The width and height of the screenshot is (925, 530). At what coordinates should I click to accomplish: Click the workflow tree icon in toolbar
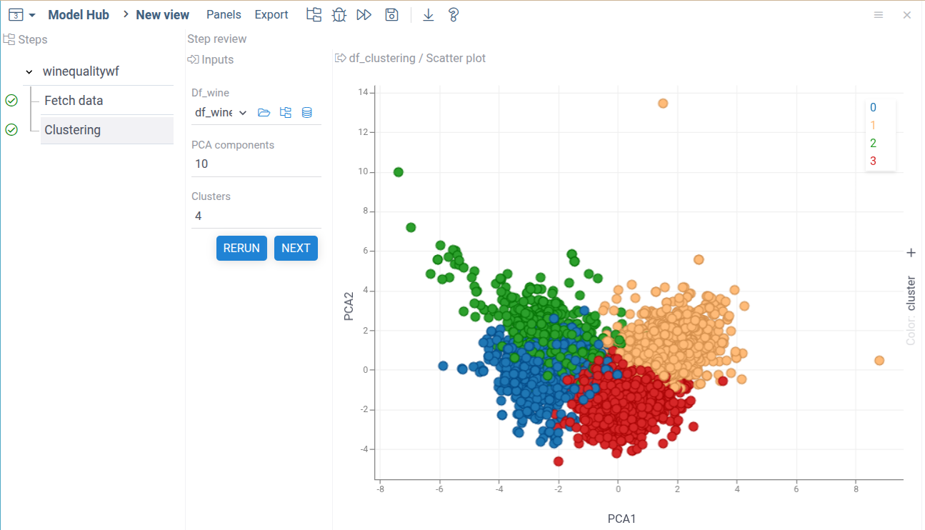point(313,14)
